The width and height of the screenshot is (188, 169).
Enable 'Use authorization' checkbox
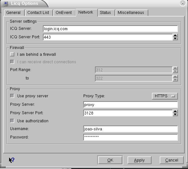[12, 121]
